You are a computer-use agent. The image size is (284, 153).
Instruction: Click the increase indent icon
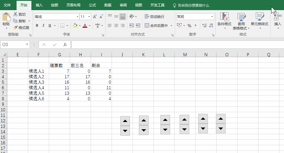point(138,25)
